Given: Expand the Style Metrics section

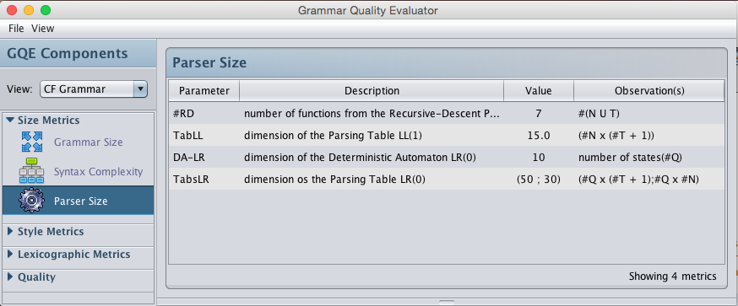Looking at the screenshot, I should coord(11,232).
